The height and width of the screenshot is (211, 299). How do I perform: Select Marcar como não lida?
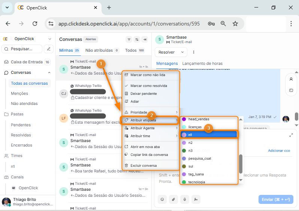click(148, 75)
